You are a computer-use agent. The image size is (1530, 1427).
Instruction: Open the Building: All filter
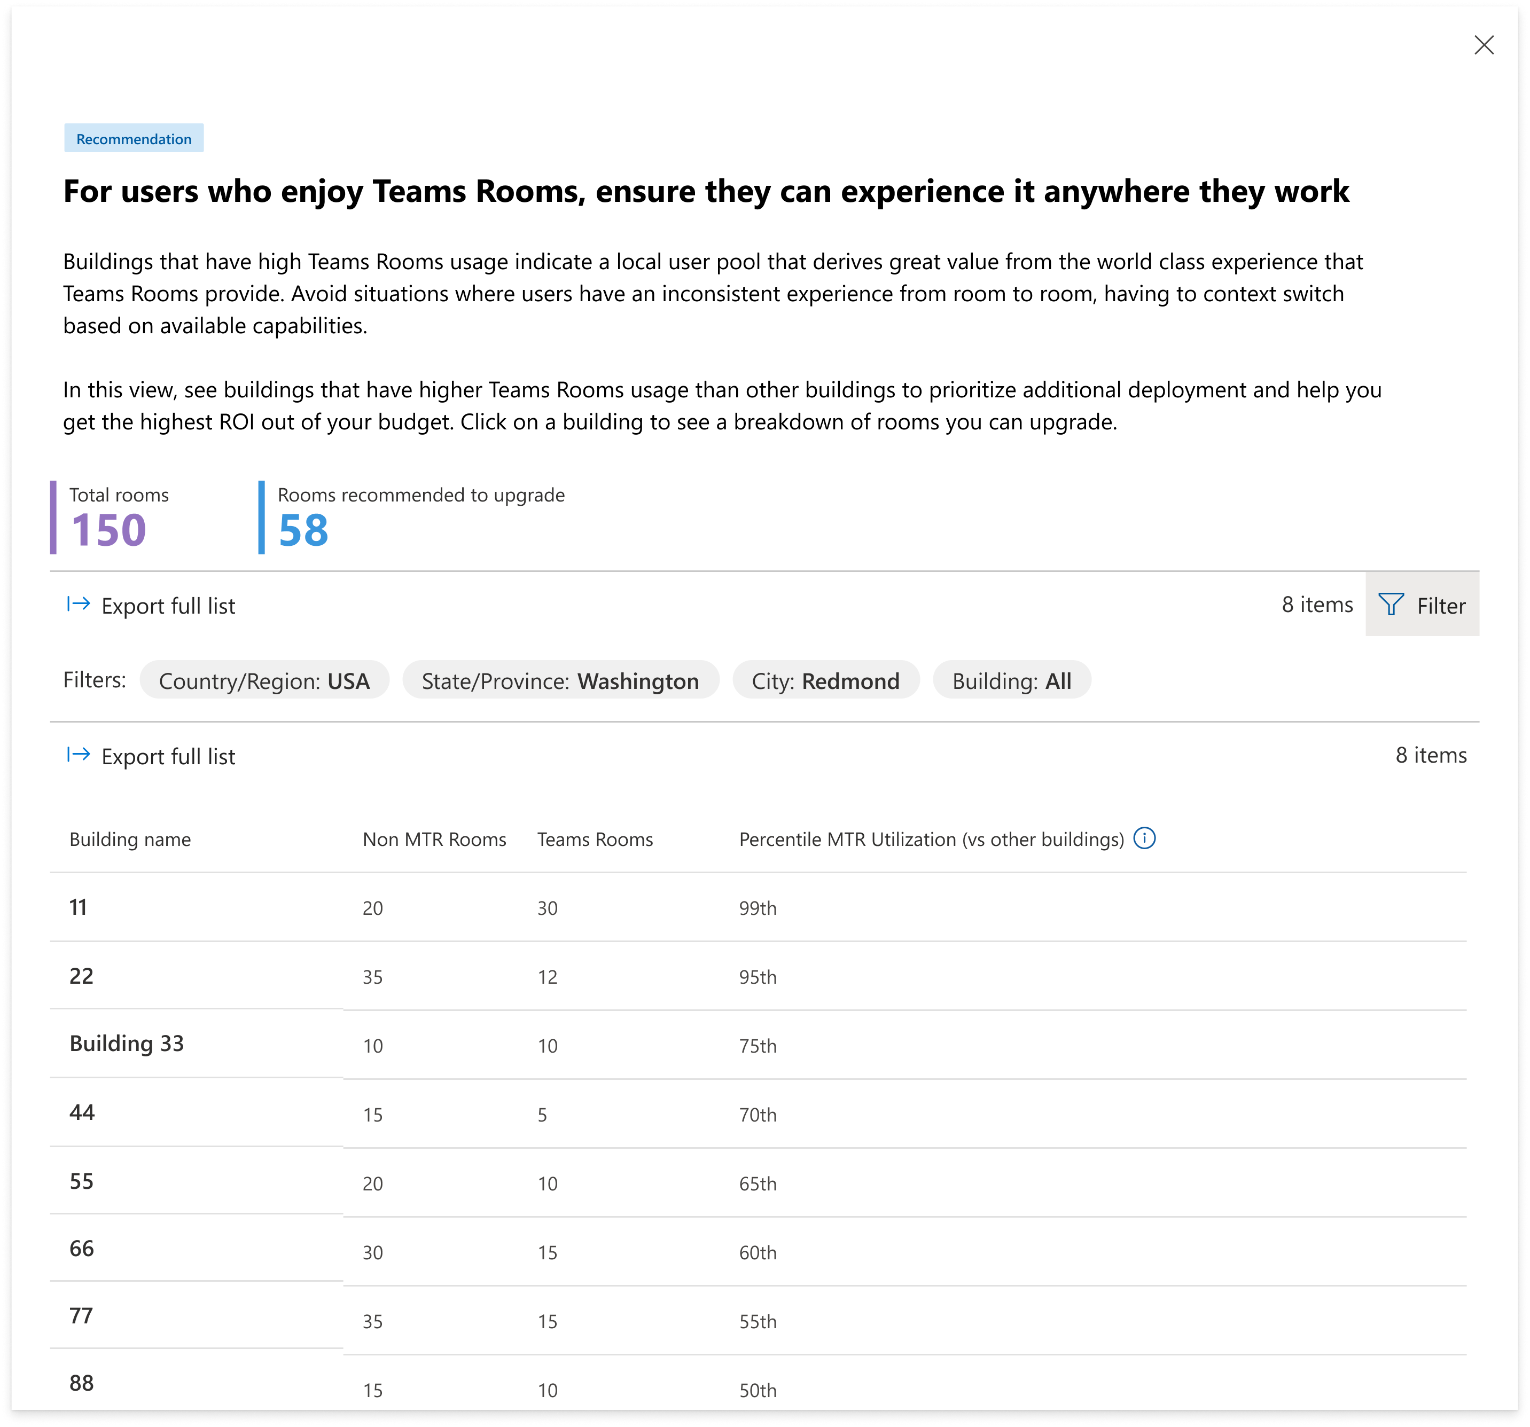pyautogui.click(x=1011, y=681)
